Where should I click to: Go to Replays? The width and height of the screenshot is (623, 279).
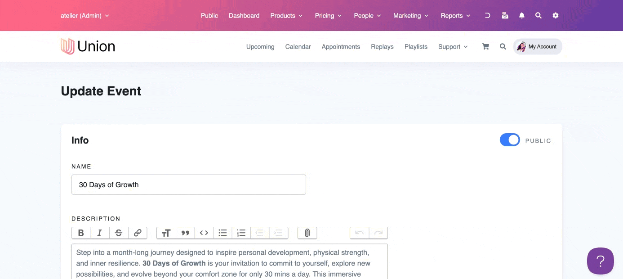(x=382, y=46)
